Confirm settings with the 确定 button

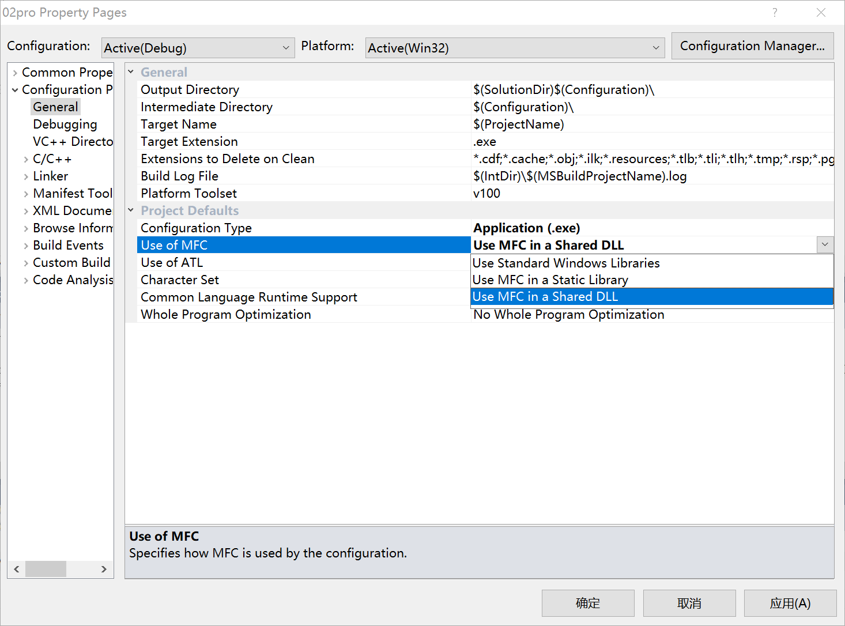point(587,603)
